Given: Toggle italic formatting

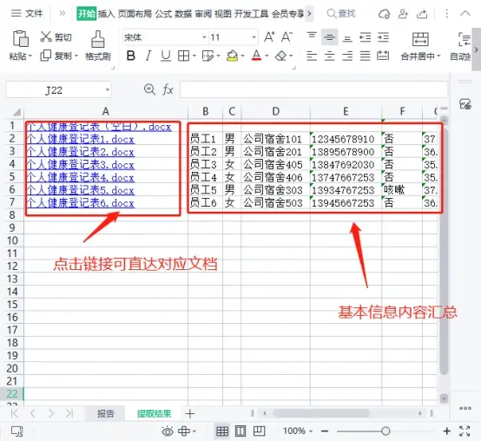Looking at the screenshot, I should pos(148,56).
